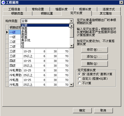The image size is (124, 116).
Task: Collapse the 构件类型 combo box arrow
Action: [71, 21]
